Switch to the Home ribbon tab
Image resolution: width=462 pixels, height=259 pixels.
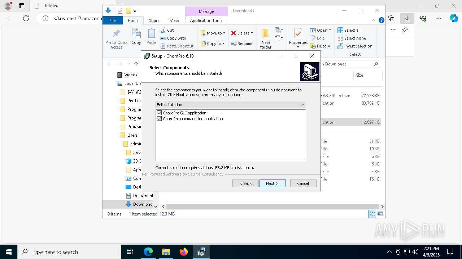click(x=133, y=21)
